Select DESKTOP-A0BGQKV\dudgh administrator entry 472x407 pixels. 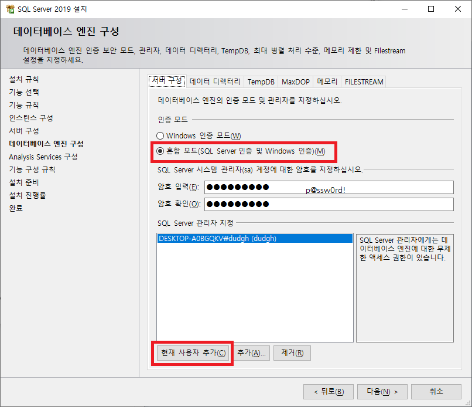click(255, 239)
